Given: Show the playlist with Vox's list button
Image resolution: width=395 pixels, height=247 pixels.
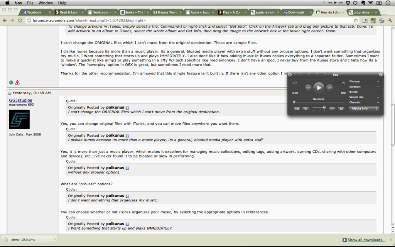Looking at the screenshot, I should pyautogui.click(x=341, y=108).
